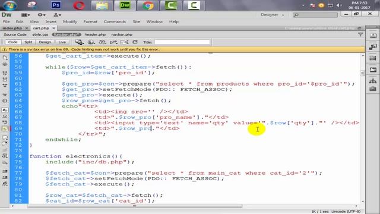Indent the code with coding toolbar
This screenshot has width=380, height=214.
pos(5,171)
